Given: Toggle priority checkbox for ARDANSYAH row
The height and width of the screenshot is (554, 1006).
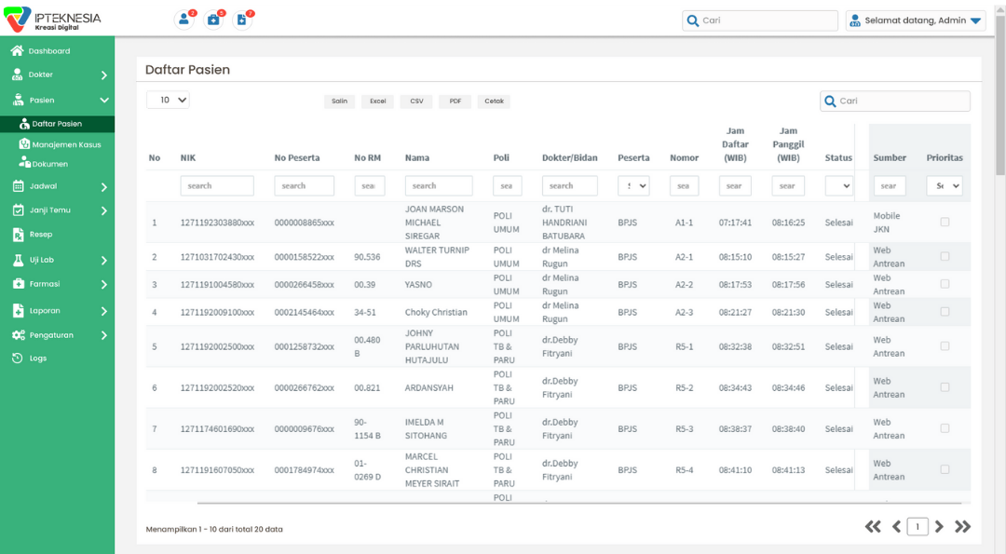Looking at the screenshot, I should click(945, 387).
